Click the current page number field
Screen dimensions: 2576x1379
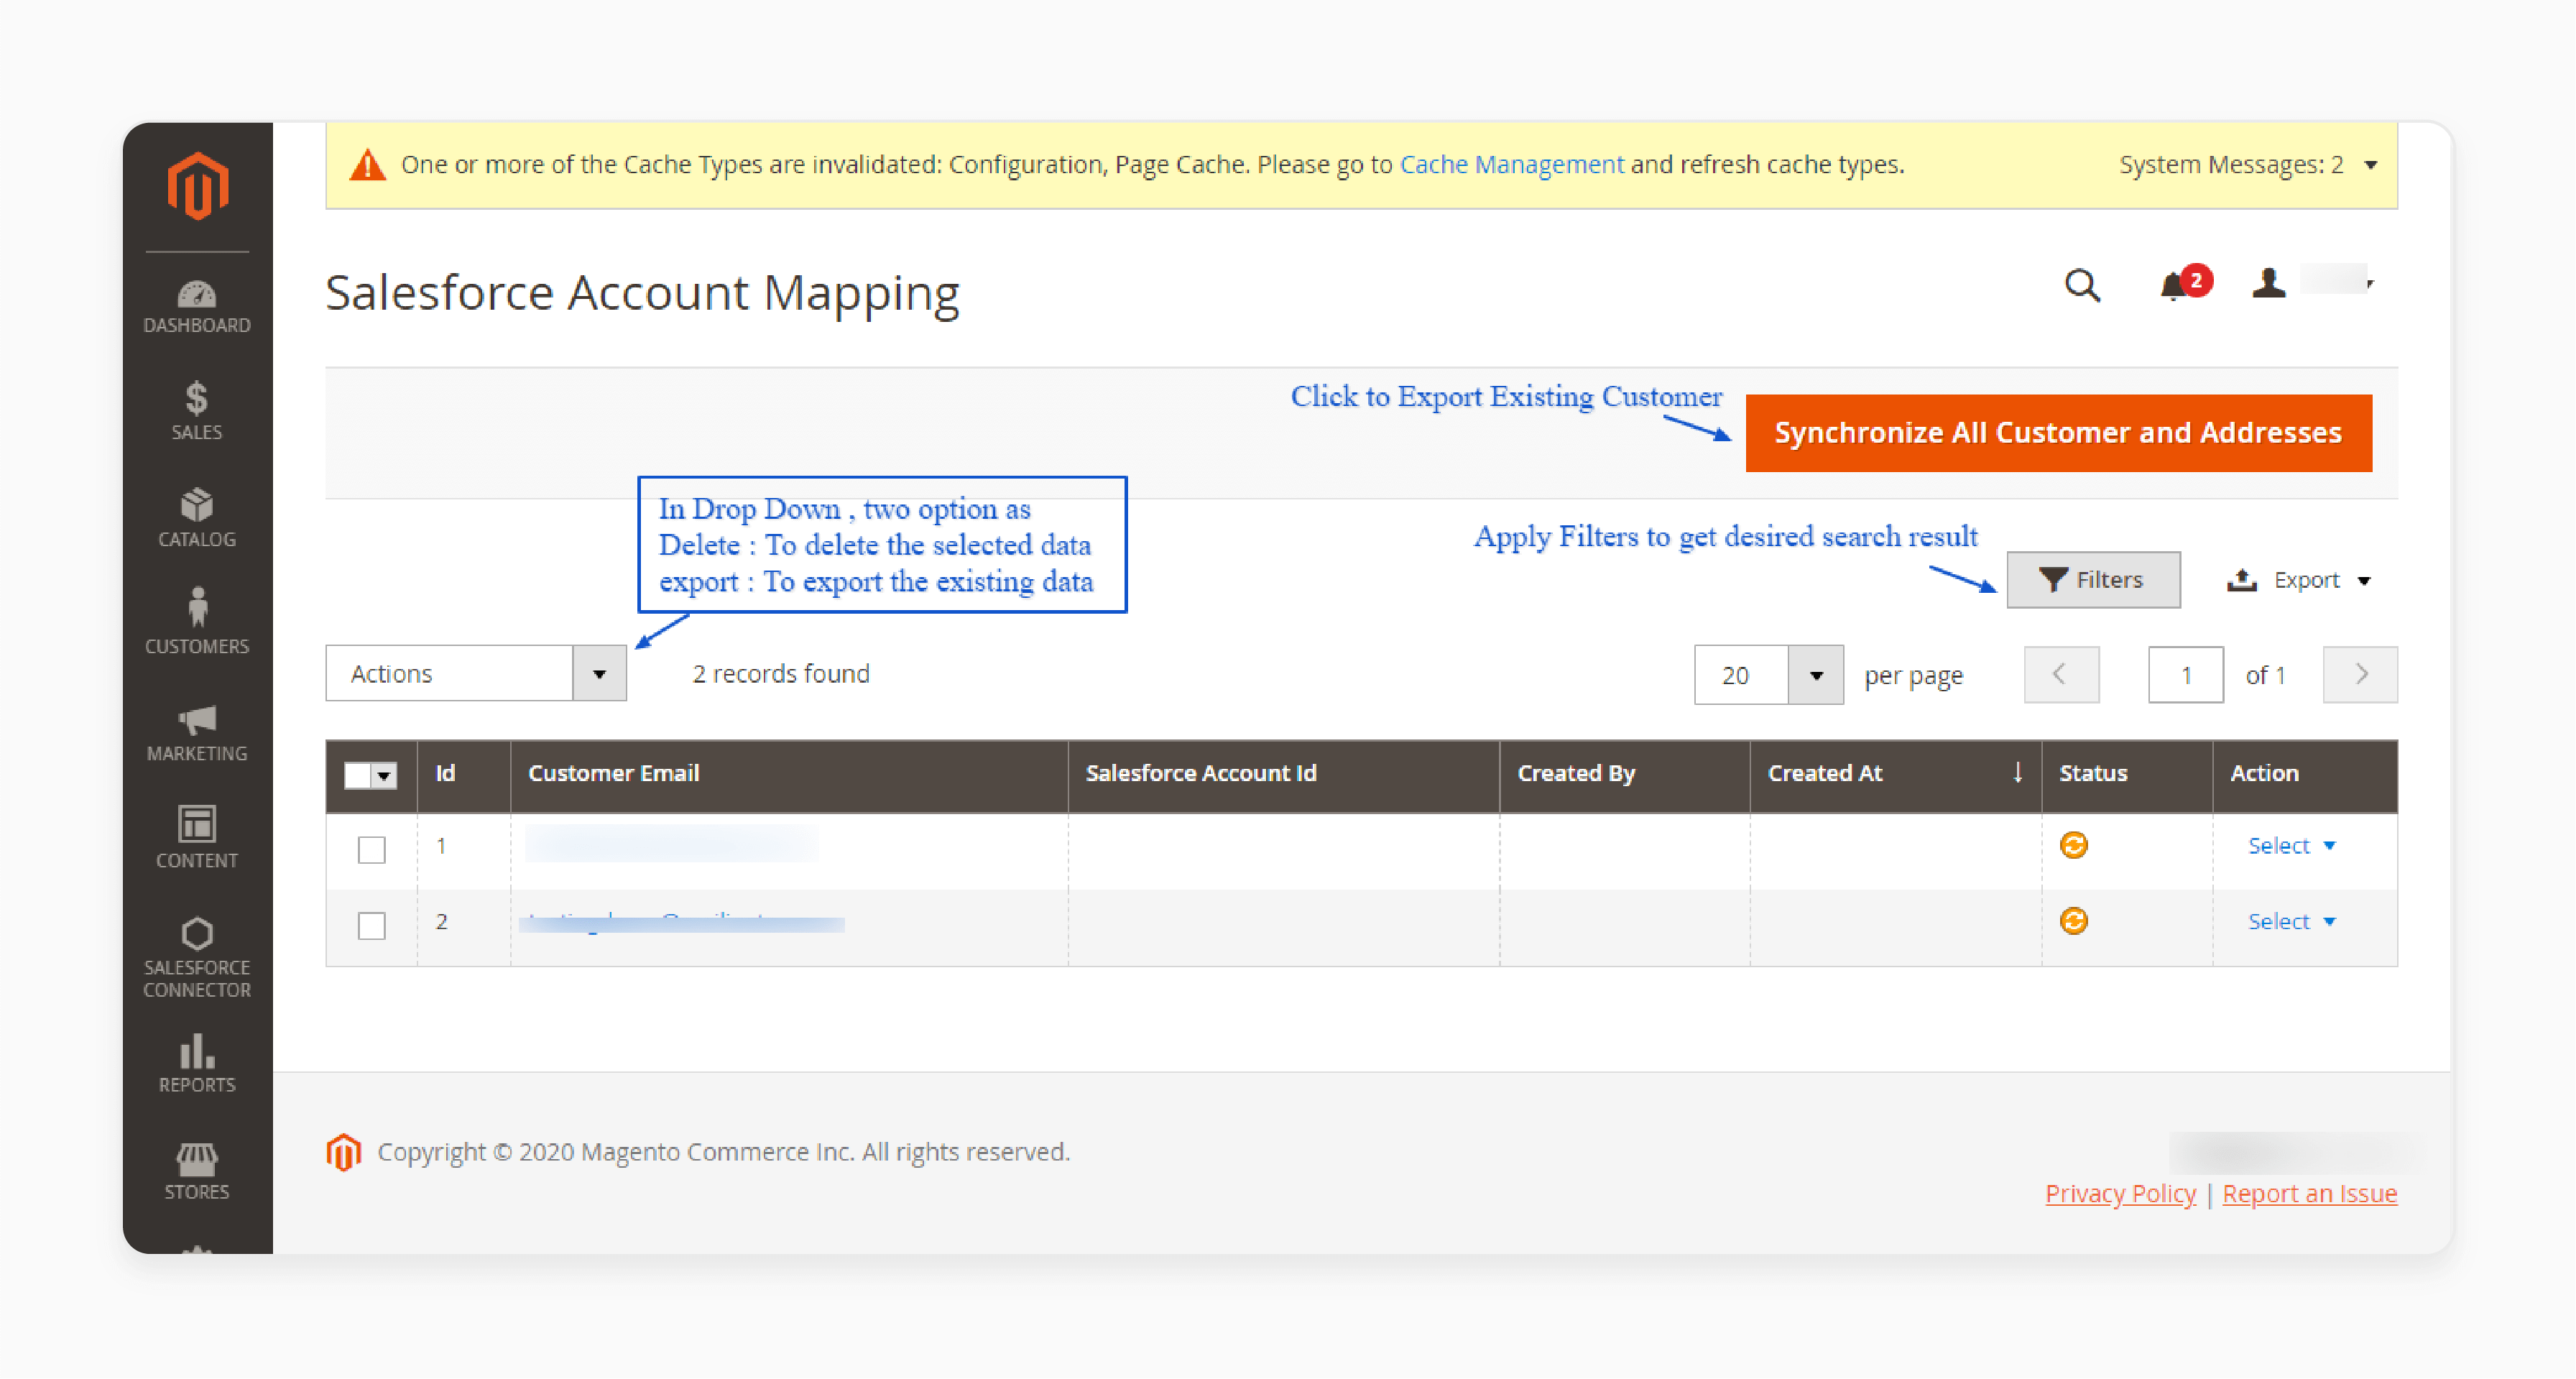2185,675
